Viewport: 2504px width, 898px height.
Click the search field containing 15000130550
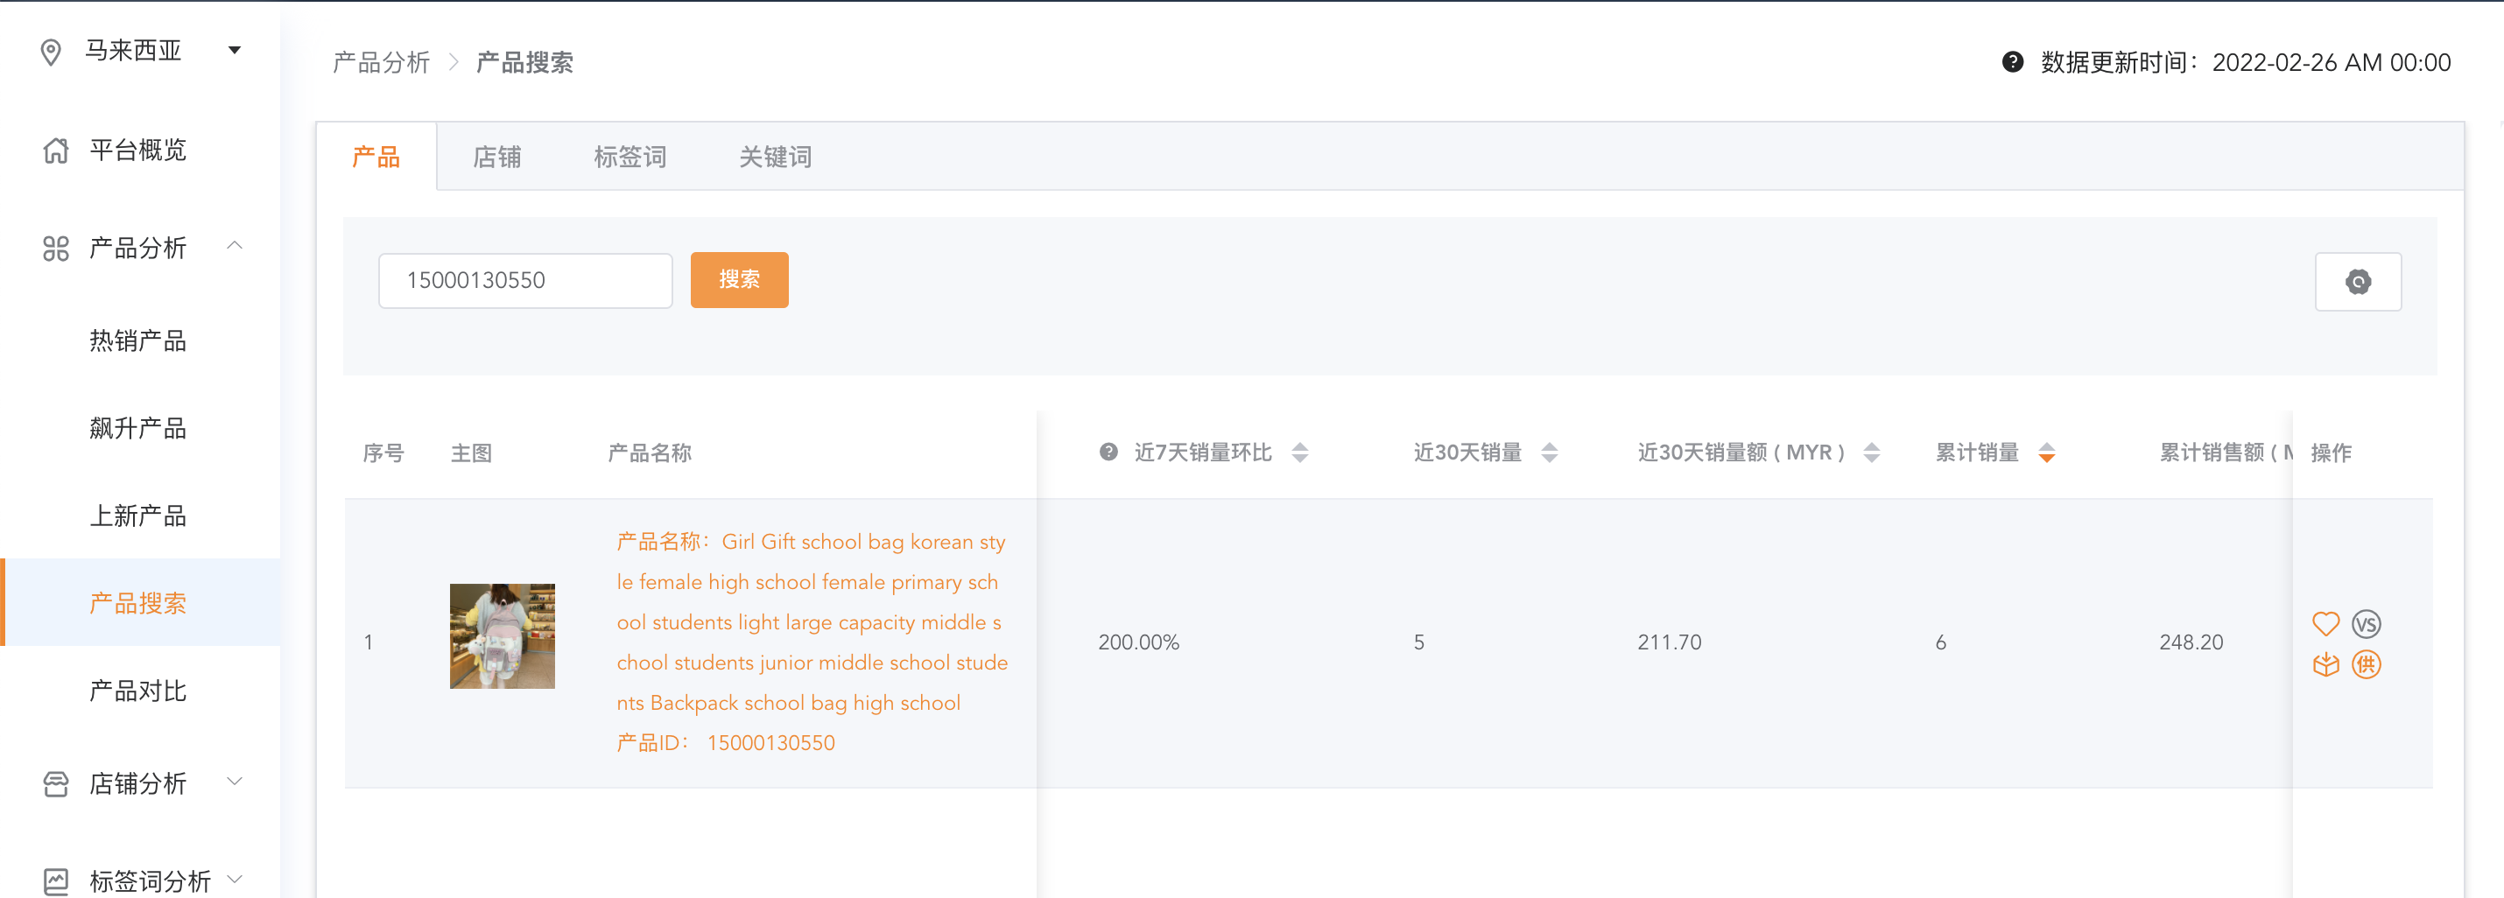[525, 281]
